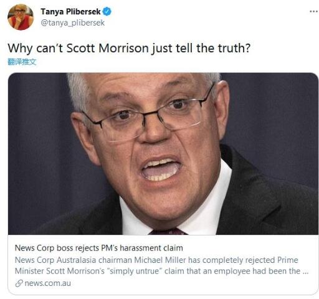Expand the truncated summary ellipsis
The width and height of the screenshot is (319, 299).
[305, 272]
